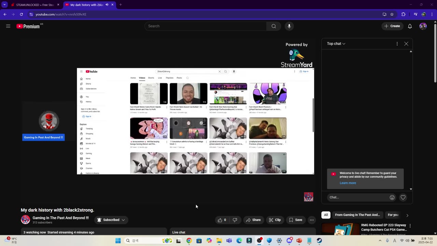The width and height of the screenshot is (437, 246).
Task: Follow the Learn more link in chat
Action: pos(348,183)
